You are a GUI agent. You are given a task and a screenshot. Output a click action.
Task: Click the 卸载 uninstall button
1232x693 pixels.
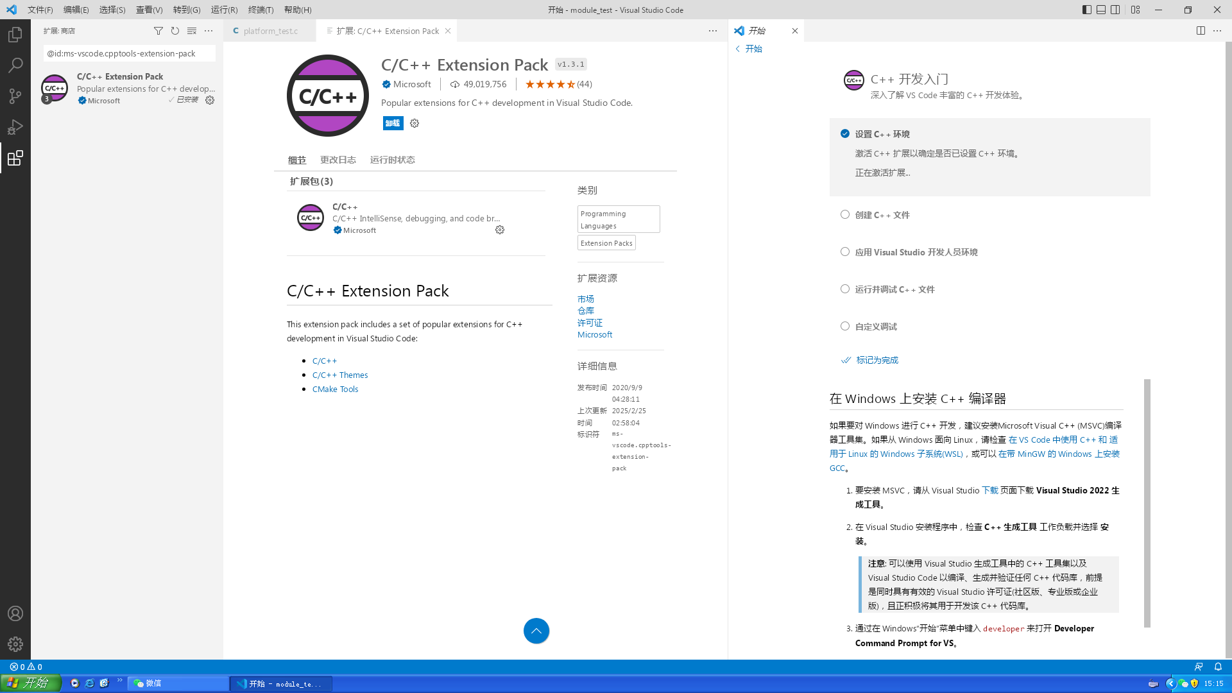[x=393, y=123]
